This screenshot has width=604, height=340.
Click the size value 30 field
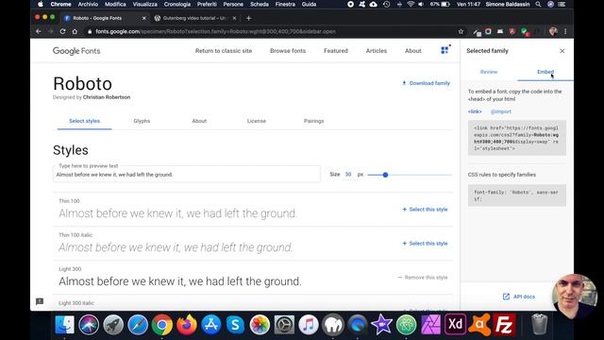click(348, 174)
